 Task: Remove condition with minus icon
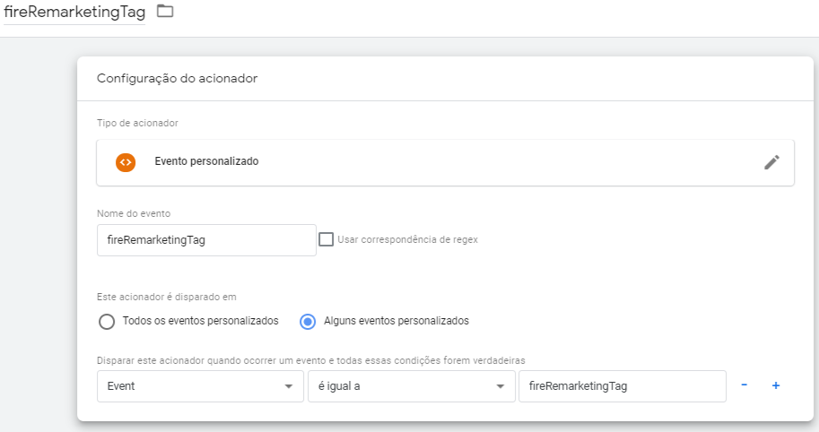745,385
